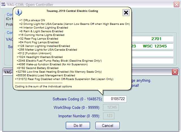This screenshot has width=181, height=132.
Task: Click '+4 Interior Comfort Lighting Enabled'
Action: pos(44,28)
